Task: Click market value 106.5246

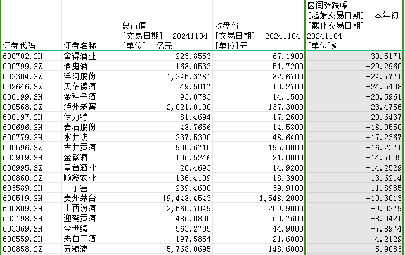Action: [x=166, y=158]
